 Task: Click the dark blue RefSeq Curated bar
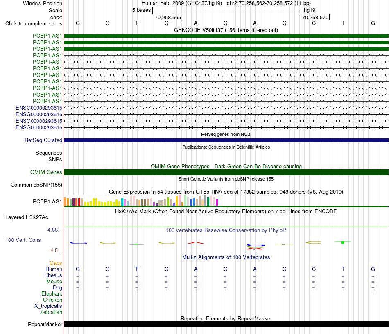tap(226, 140)
